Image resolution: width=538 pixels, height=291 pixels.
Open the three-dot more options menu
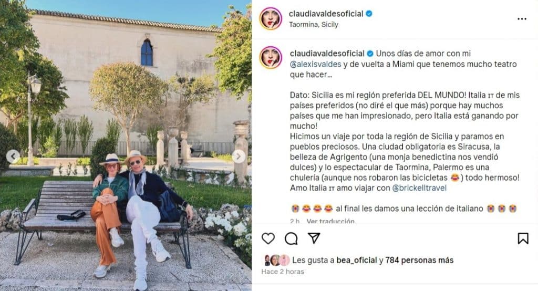(x=522, y=19)
